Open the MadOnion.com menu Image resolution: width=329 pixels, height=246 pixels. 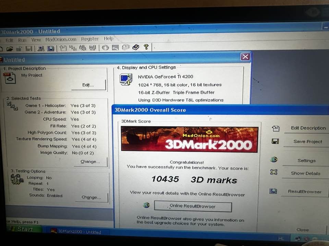click(x=61, y=39)
